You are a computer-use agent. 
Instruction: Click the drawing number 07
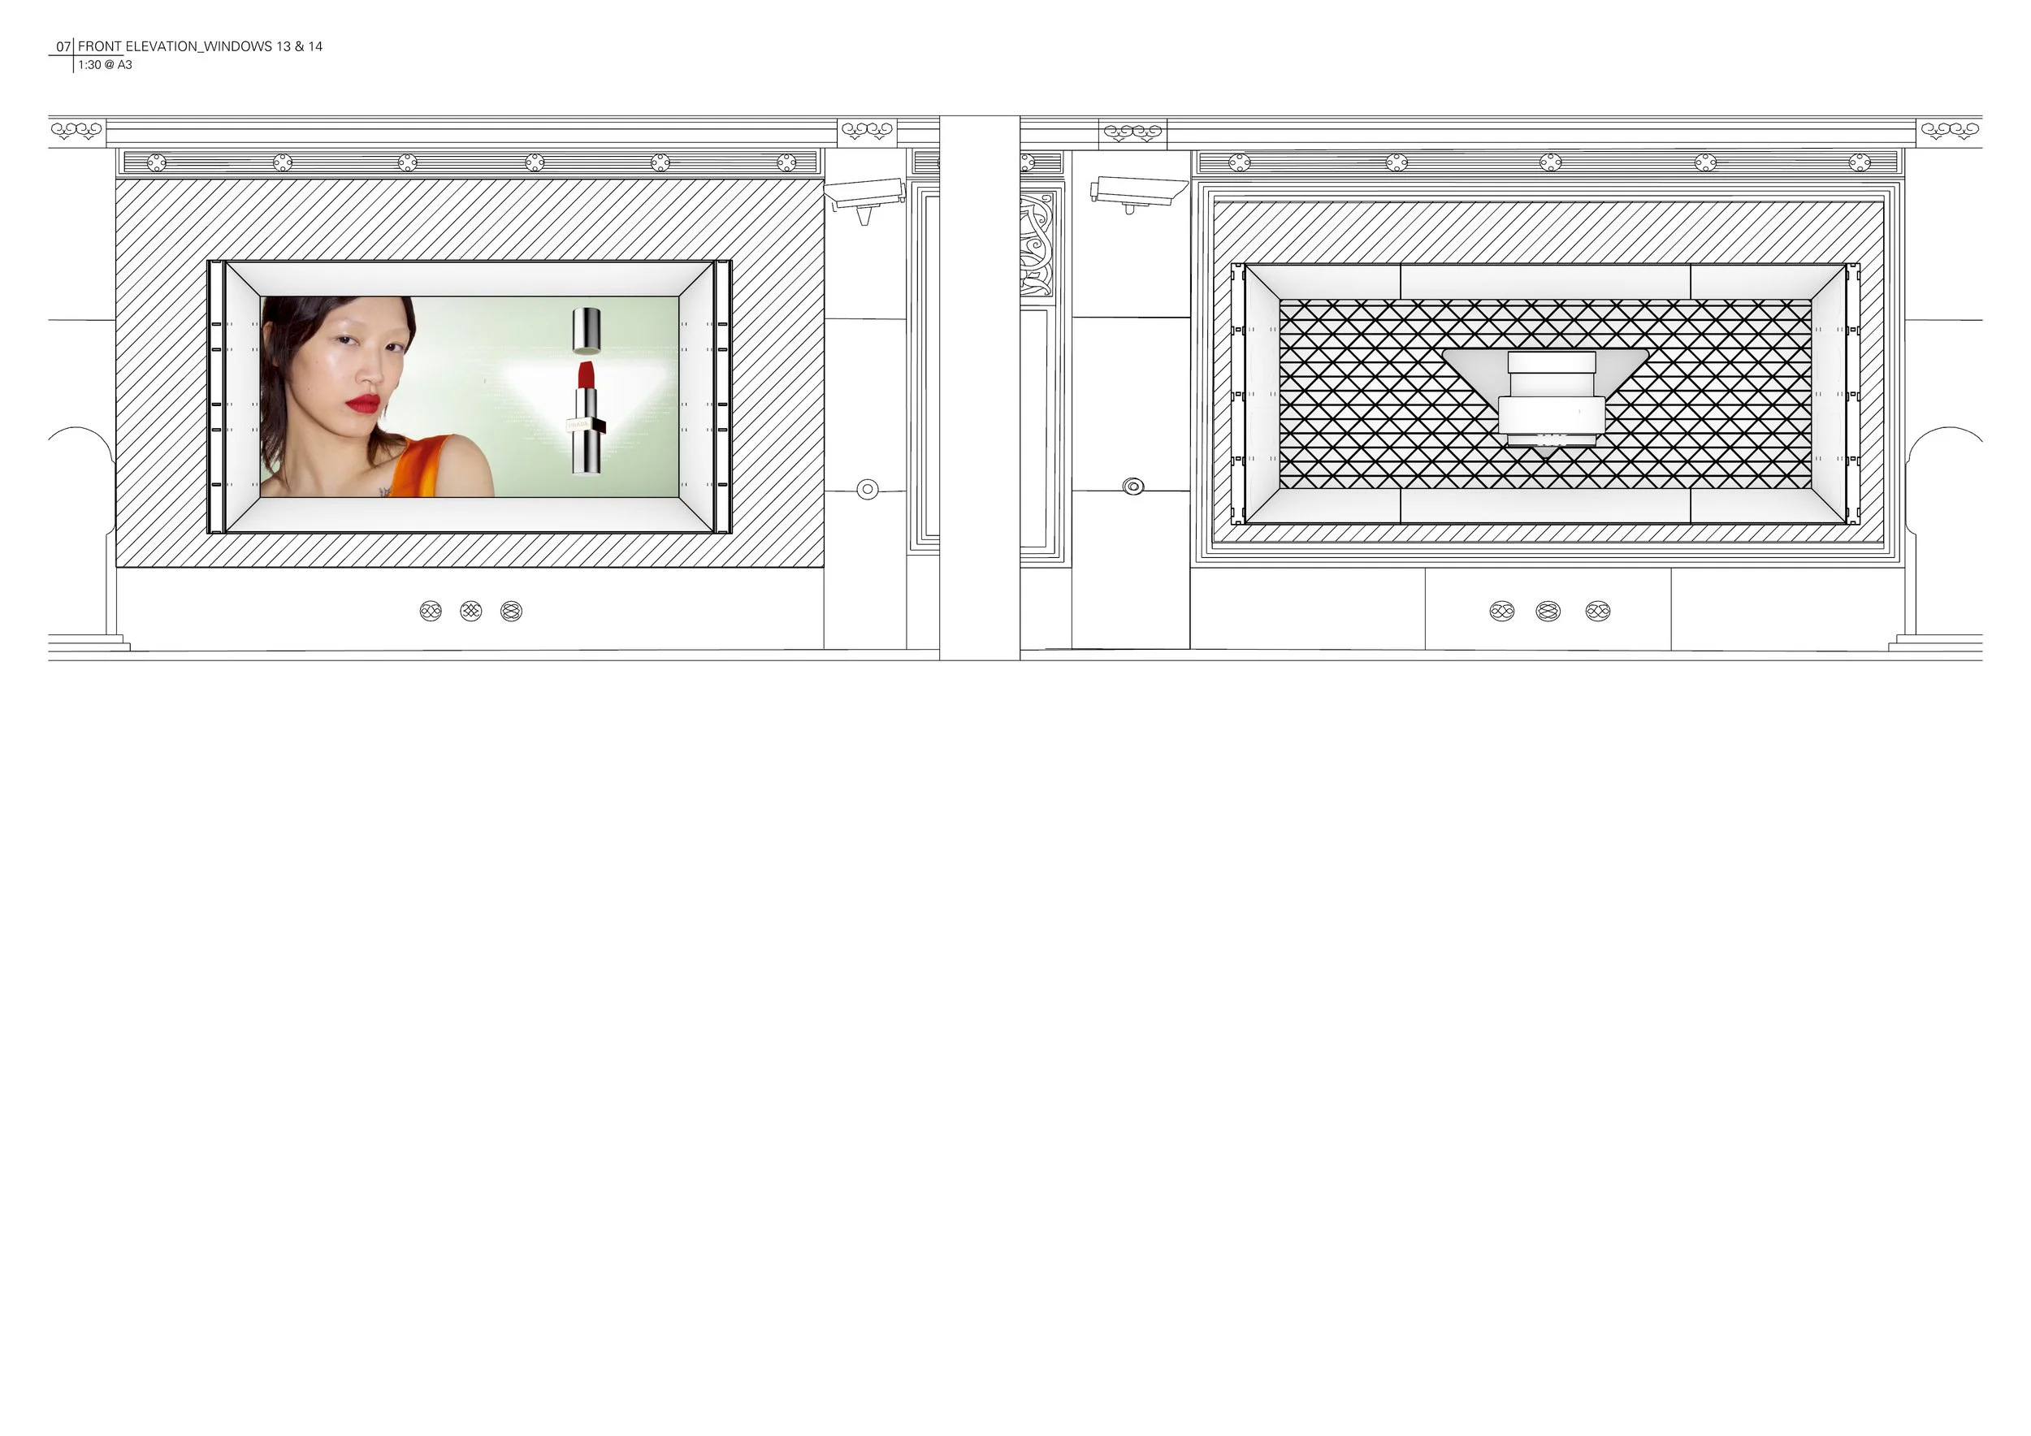pyautogui.click(x=63, y=47)
